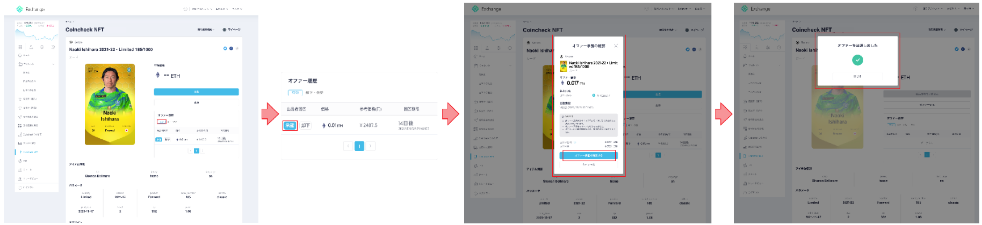Select the 有効 tab under enlarged オファー履歴
Viewport: 982px width, 225px height.
[295, 93]
